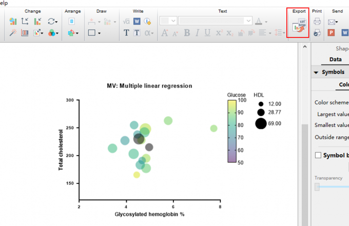
Task: Click the font color A icon
Action: pyautogui.click(x=258, y=22)
